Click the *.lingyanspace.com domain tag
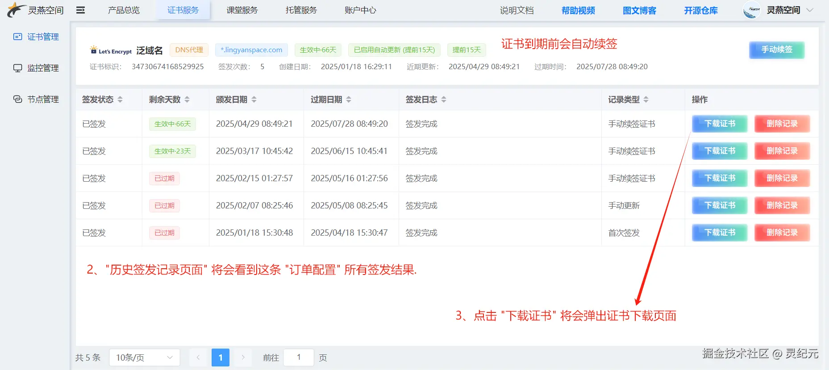Viewport: 829px width, 370px height. coord(251,50)
